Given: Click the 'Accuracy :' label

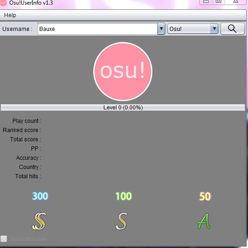Looking at the screenshot, I should [29, 158].
